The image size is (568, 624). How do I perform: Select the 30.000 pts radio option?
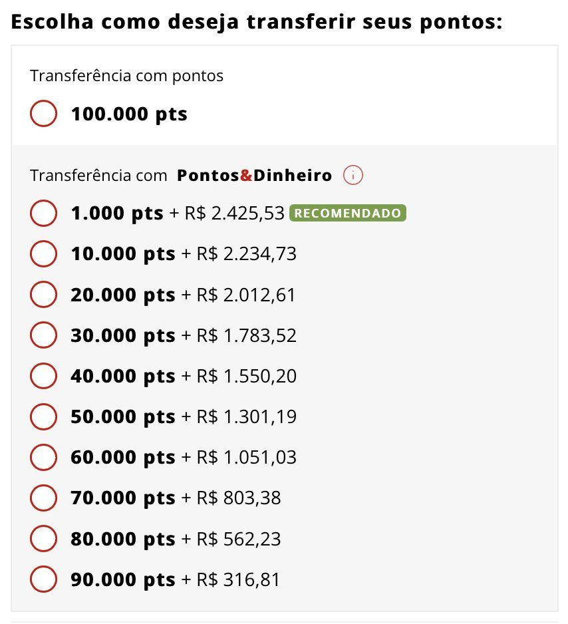(x=43, y=335)
